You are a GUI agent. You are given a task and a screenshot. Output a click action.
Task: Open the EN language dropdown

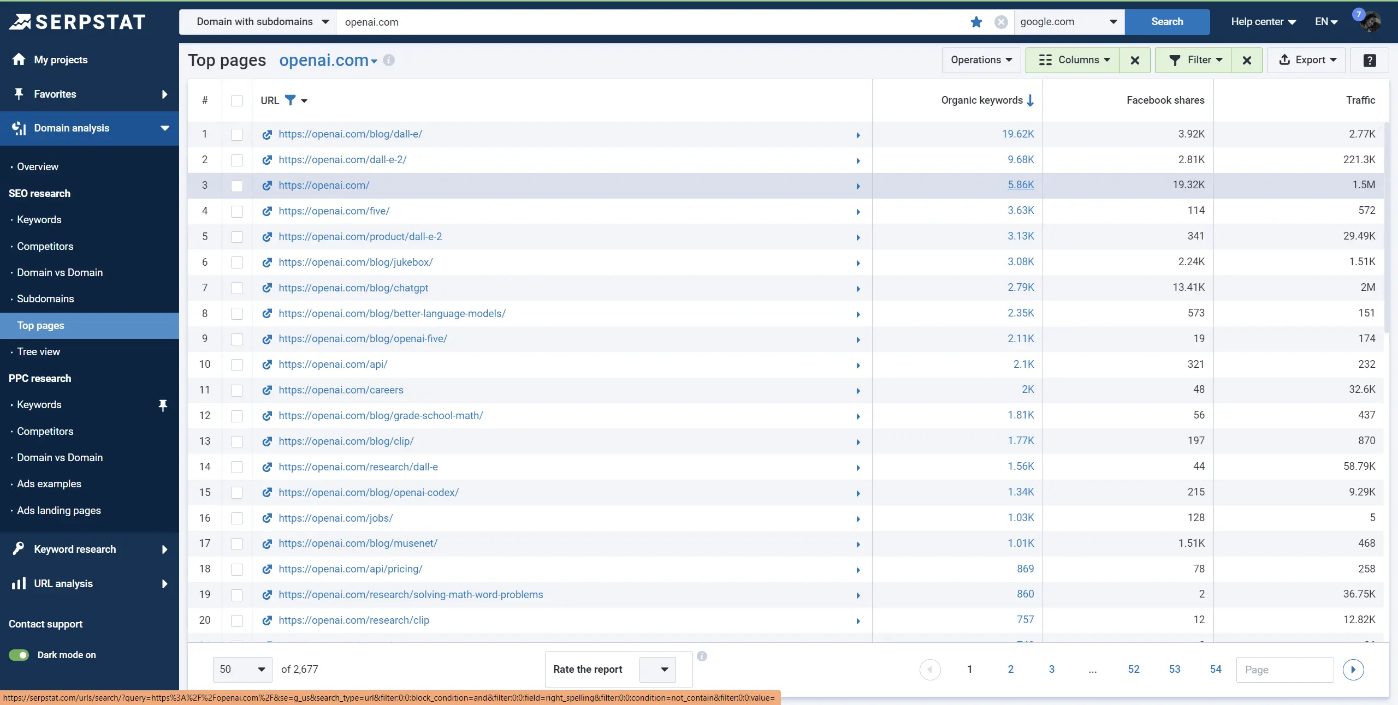(x=1326, y=22)
